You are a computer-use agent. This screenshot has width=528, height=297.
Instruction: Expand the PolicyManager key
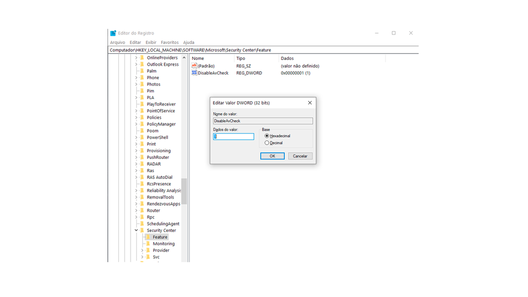[136, 124]
